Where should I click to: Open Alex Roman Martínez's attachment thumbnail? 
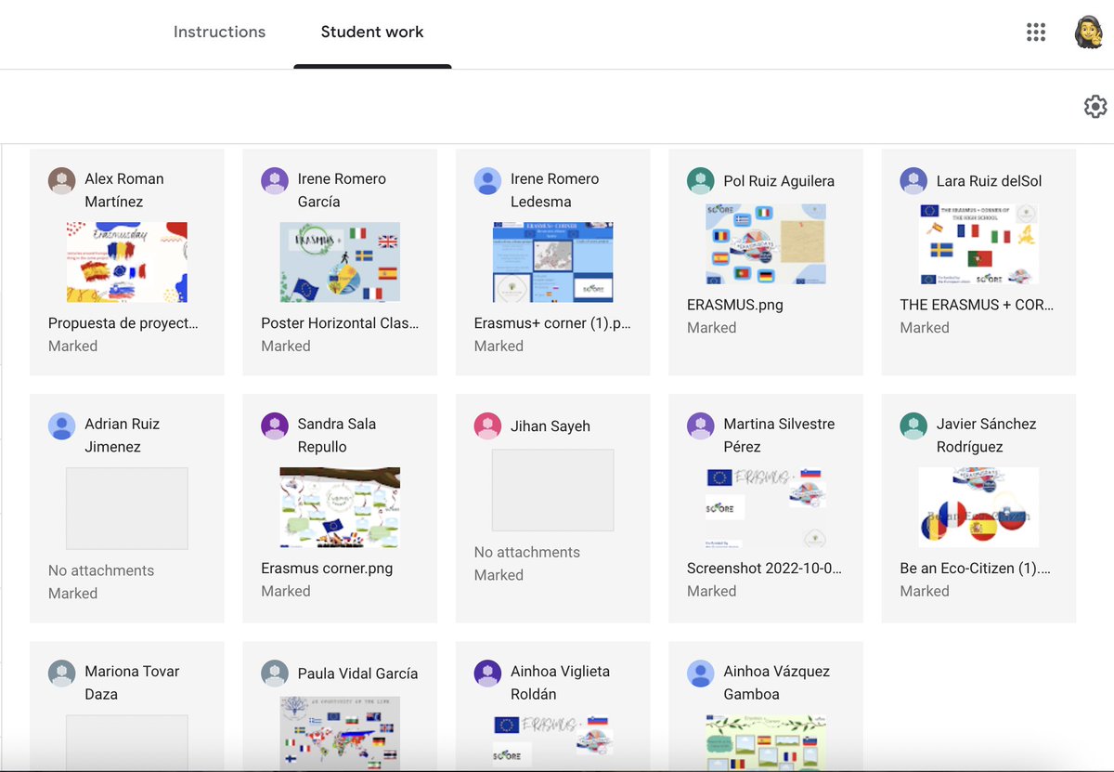tap(127, 262)
